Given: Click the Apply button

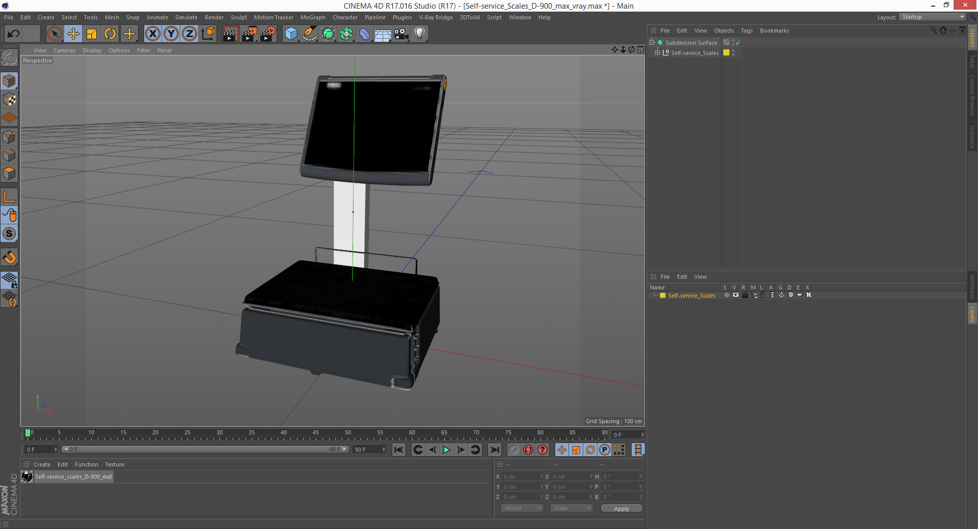Looking at the screenshot, I should click(621, 508).
